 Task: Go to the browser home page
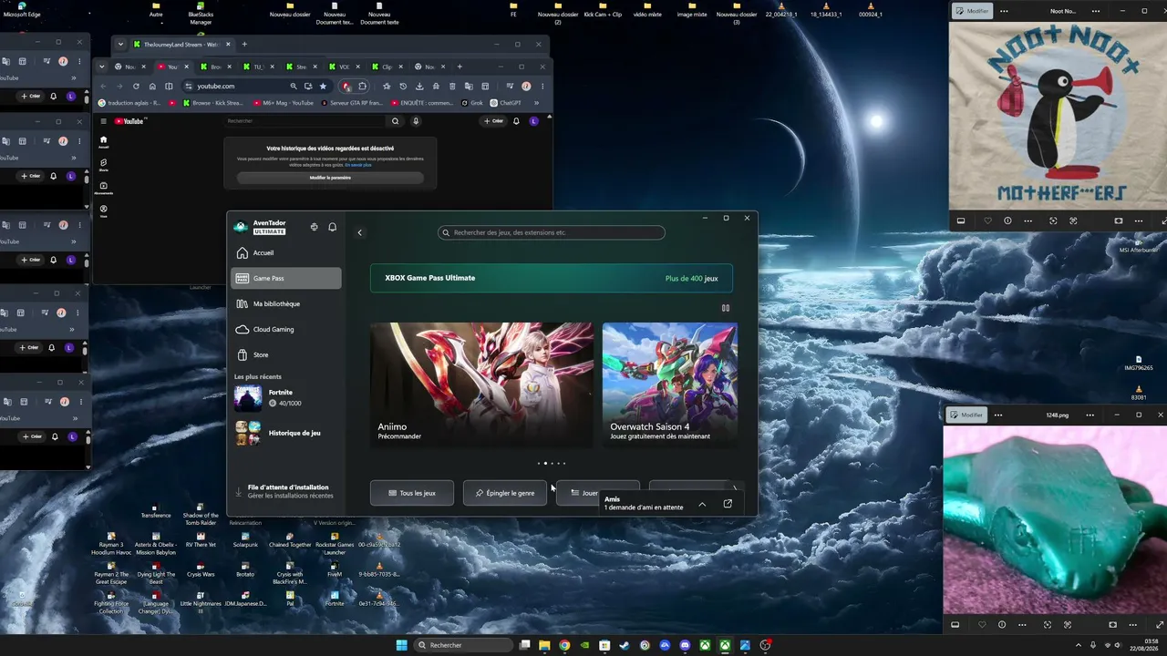pos(152,87)
